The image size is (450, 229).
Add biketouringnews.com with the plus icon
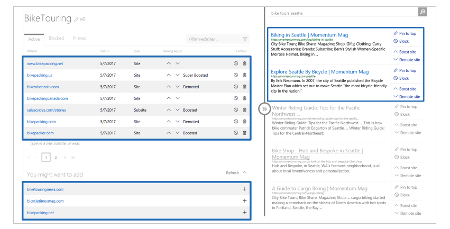point(244,189)
